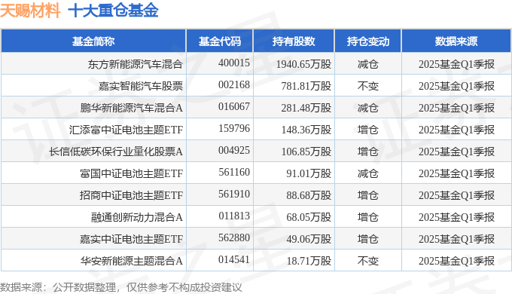The height and width of the screenshot is (294, 512).
Task: Click shares value 49.06万股
Action: click(309, 239)
